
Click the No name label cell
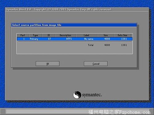click(x=89, y=39)
